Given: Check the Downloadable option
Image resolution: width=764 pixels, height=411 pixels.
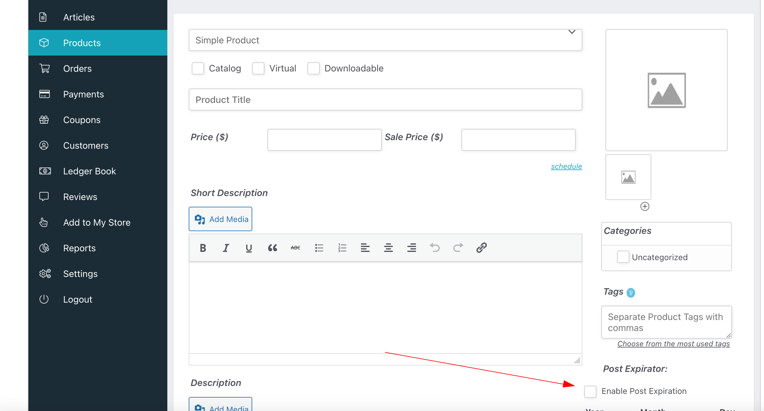Looking at the screenshot, I should click(x=313, y=68).
